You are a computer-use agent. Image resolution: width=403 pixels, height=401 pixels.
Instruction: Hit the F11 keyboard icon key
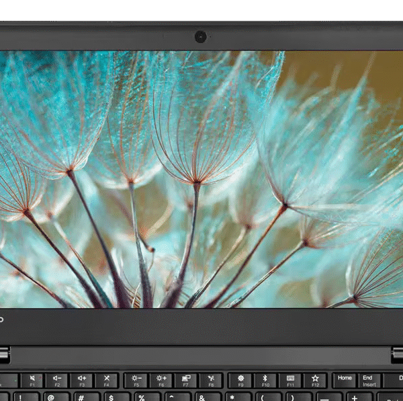pyautogui.click(x=290, y=381)
